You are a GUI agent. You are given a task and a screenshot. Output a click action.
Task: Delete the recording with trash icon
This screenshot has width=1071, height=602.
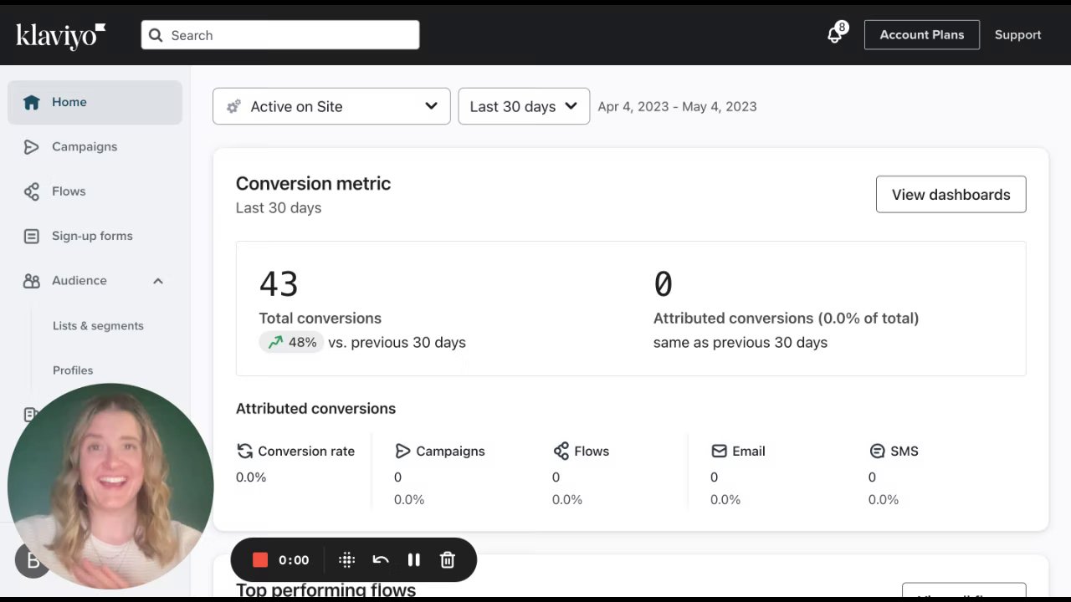pyautogui.click(x=448, y=560)
